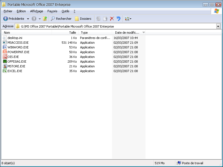
Task: Toggle the Dossiers folders pane button
Action: 83,19
